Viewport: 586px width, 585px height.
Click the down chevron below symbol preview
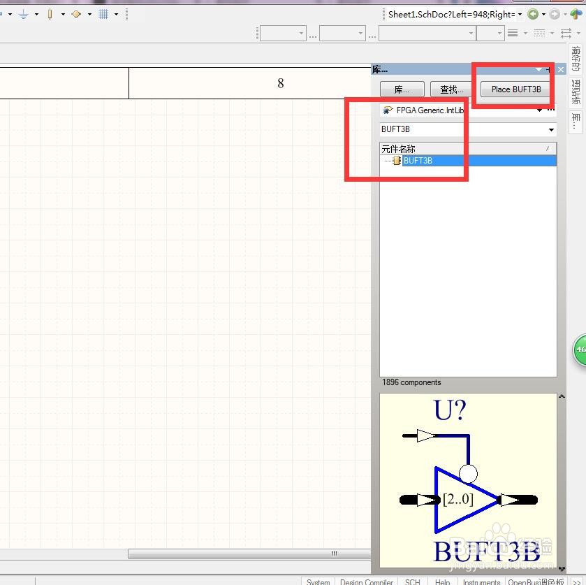click(562, 568)
